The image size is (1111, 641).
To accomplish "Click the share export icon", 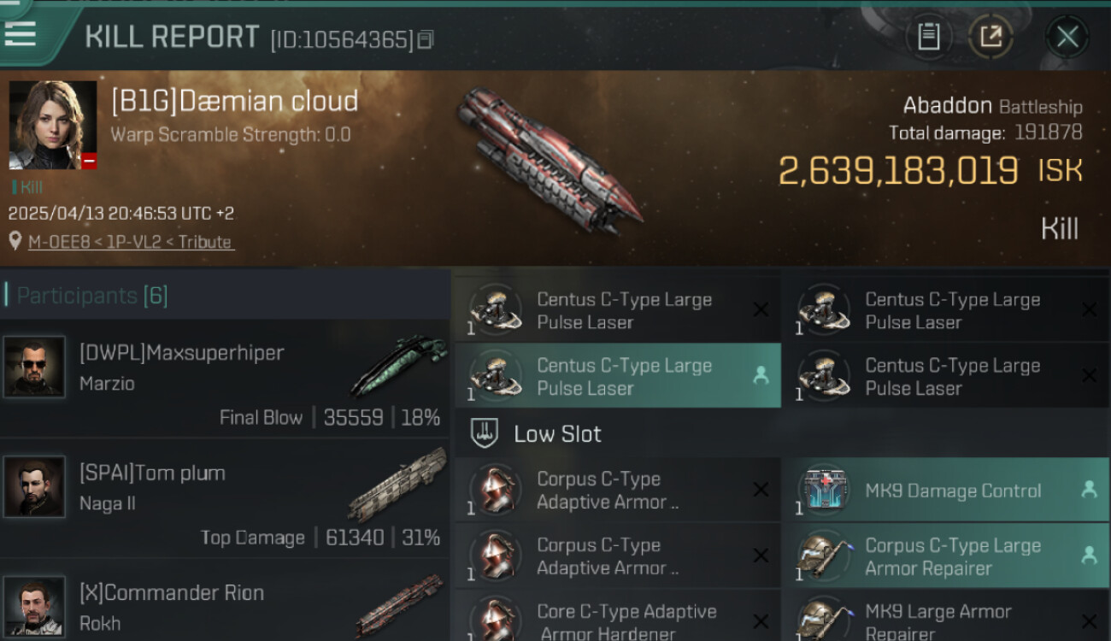I will [x=990, y=37].
